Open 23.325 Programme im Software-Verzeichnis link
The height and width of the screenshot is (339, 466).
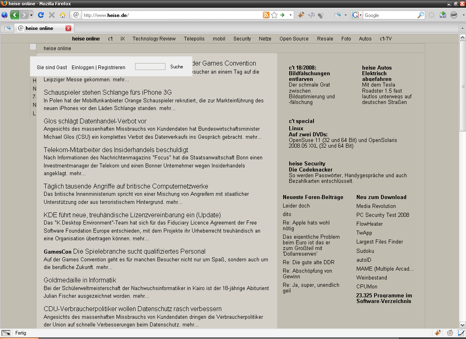(x=384, y=298)
